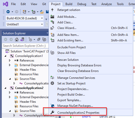
Task: Click the Retarget solution up-arrow icon
Action: click(x=52, y=10)
